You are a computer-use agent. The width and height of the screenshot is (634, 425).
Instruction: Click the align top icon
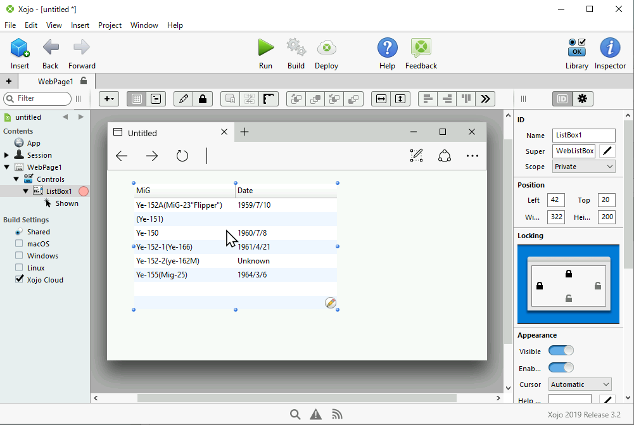point(466,99)
